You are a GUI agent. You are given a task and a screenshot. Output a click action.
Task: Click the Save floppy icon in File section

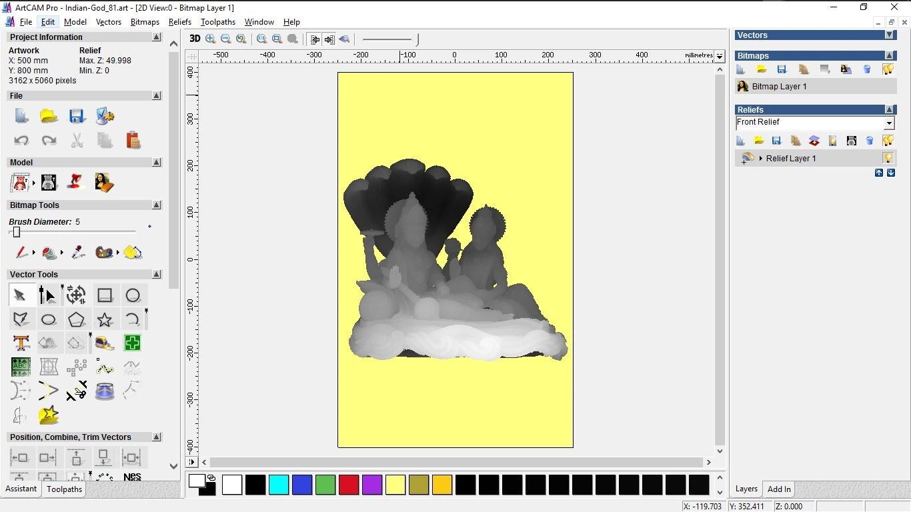(77, 116)
